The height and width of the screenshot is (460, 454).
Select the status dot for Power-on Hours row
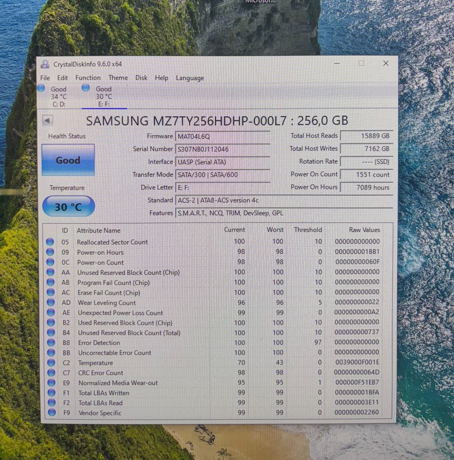click(x=50, y=252)
